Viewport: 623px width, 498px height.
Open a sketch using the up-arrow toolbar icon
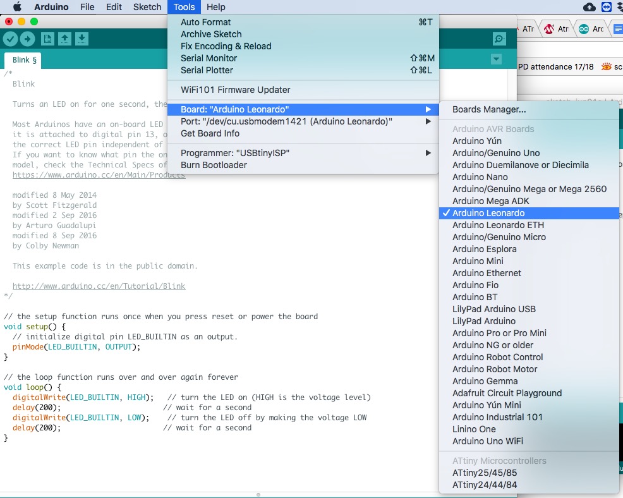pos(65,39)
